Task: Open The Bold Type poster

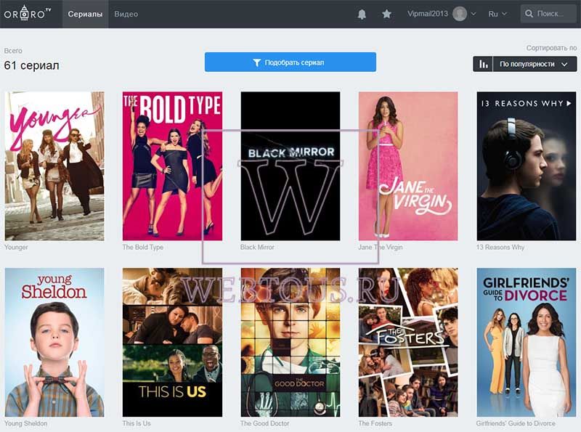Action: 172,166
